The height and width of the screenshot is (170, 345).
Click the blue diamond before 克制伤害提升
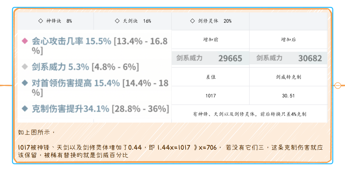(25, 109)
